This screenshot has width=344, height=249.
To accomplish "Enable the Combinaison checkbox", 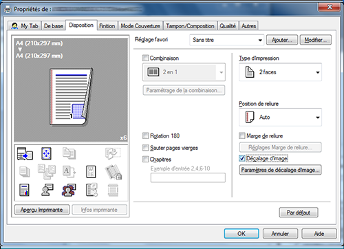I will [x=145, y=58].
